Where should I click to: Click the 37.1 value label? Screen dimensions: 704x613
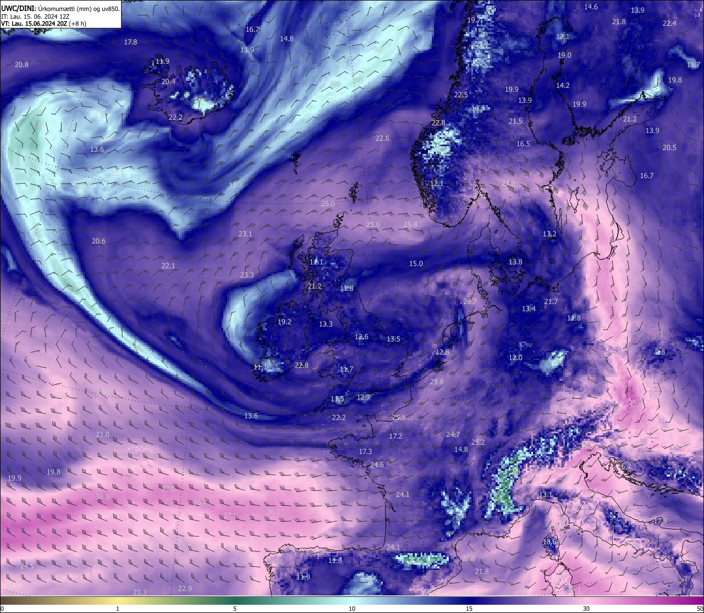click(x=230, y=516)
